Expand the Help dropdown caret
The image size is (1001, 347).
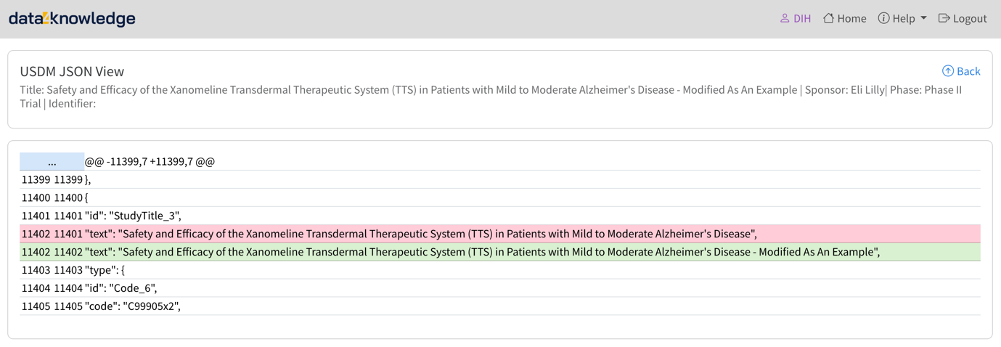(924, 18)
